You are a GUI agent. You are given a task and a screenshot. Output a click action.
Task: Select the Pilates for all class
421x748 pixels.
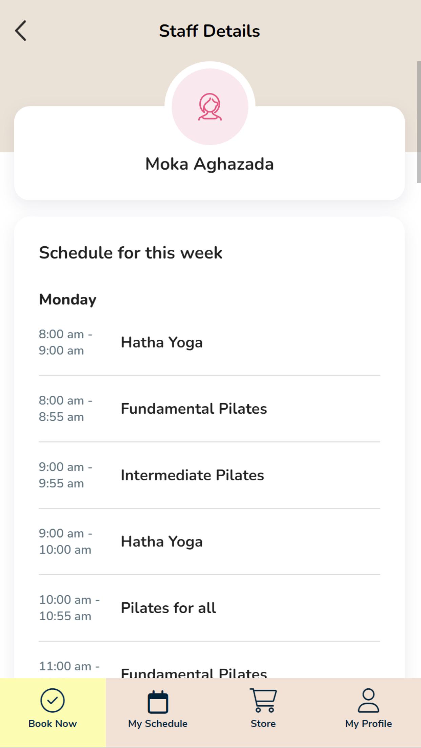tap(209, 608)
